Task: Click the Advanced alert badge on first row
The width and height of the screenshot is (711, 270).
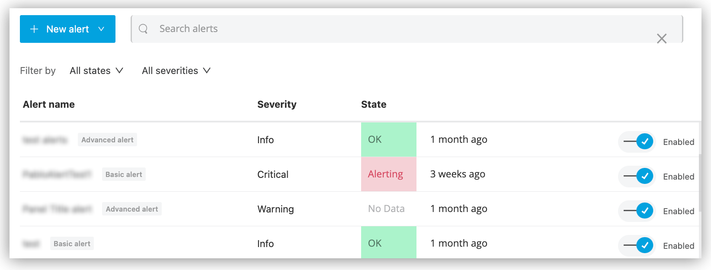Action: pos(107,139)
